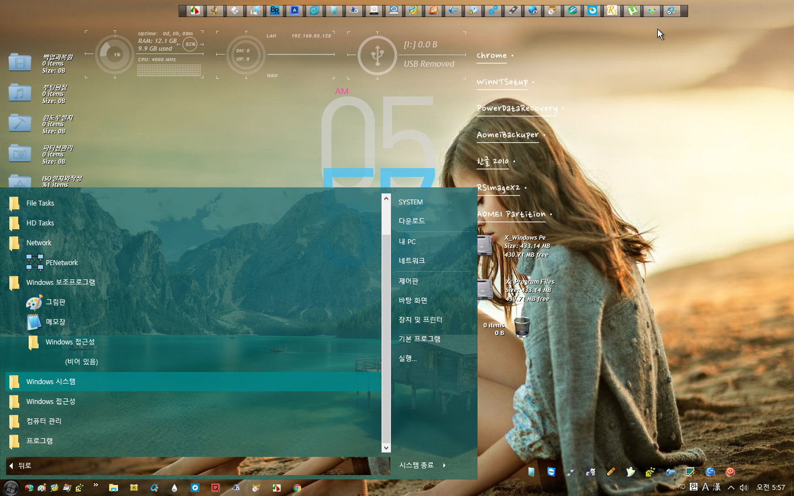Open the pencil icon in bottom right dock
The image size is (794, 496).
click(x=611, y=472)
